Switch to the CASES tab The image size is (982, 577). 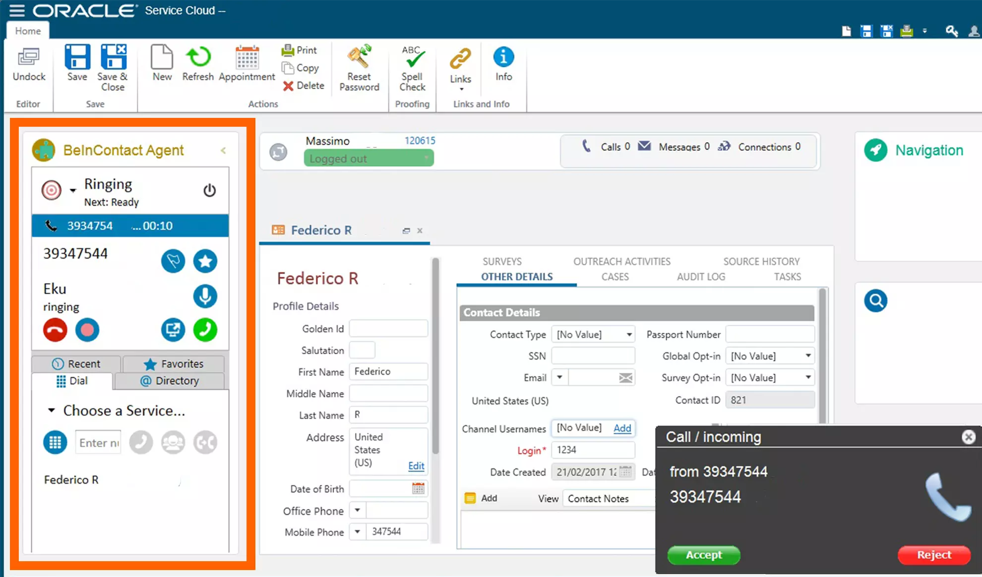[615, 277]
